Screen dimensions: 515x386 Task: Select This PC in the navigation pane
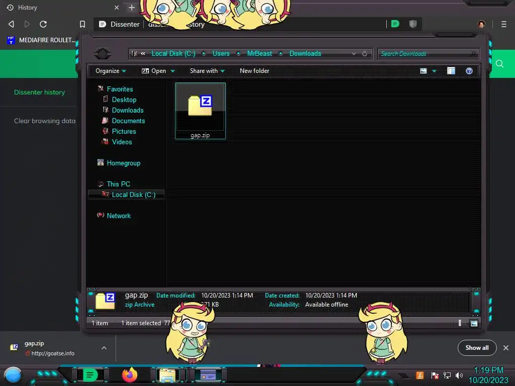[x=118, y=184]
